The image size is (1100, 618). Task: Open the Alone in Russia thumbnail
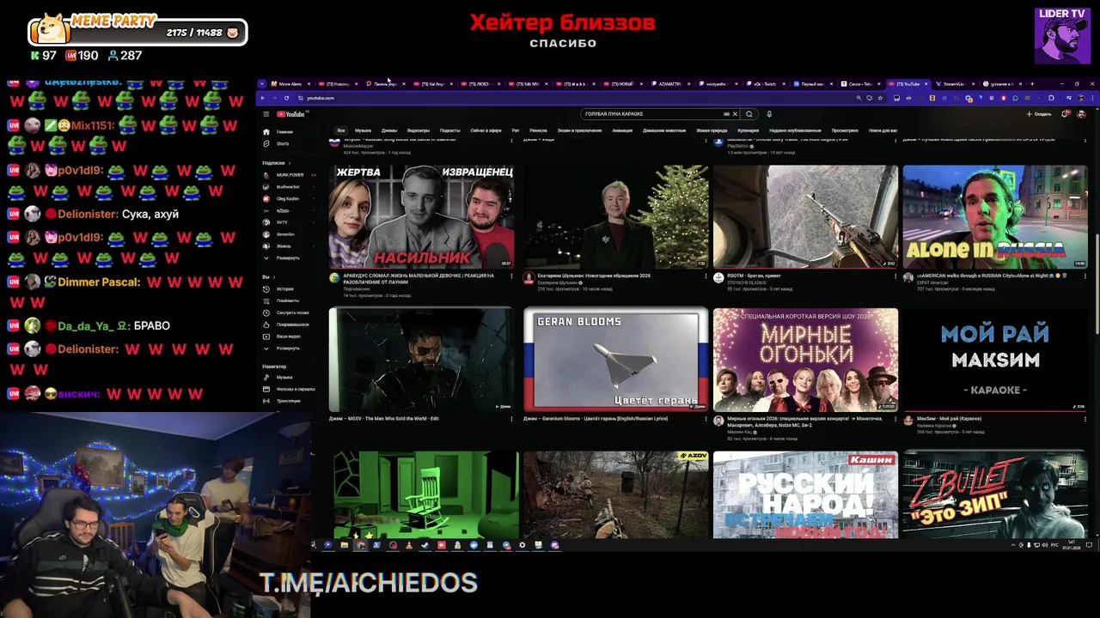point(994,216)
